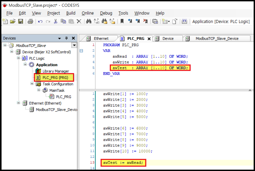The width and height of the screenshot is (255, 171).
Task: Open the File menu
Action: click(x=9, y=13)
